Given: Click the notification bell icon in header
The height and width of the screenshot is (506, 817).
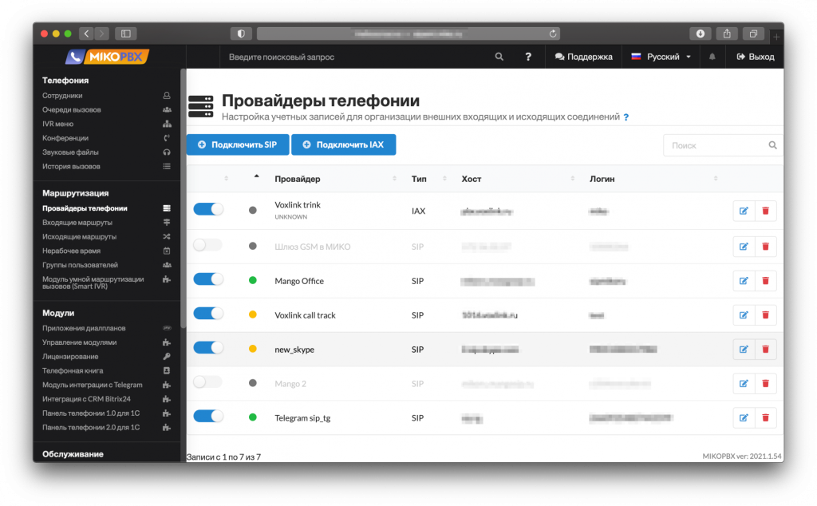Looking at the screenshot, I should coord(712,57).
